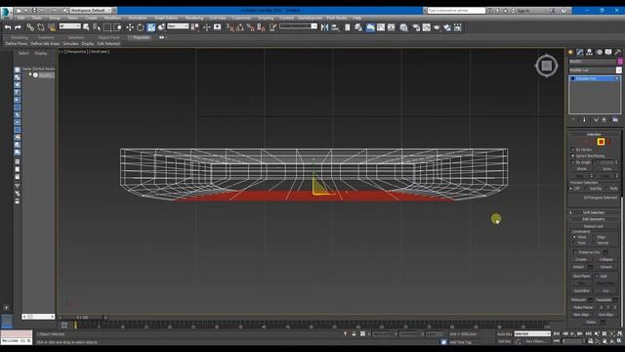Screen dimensions: 625x352
Task: Open the Edit menu
Action: (x=21, y=18)
